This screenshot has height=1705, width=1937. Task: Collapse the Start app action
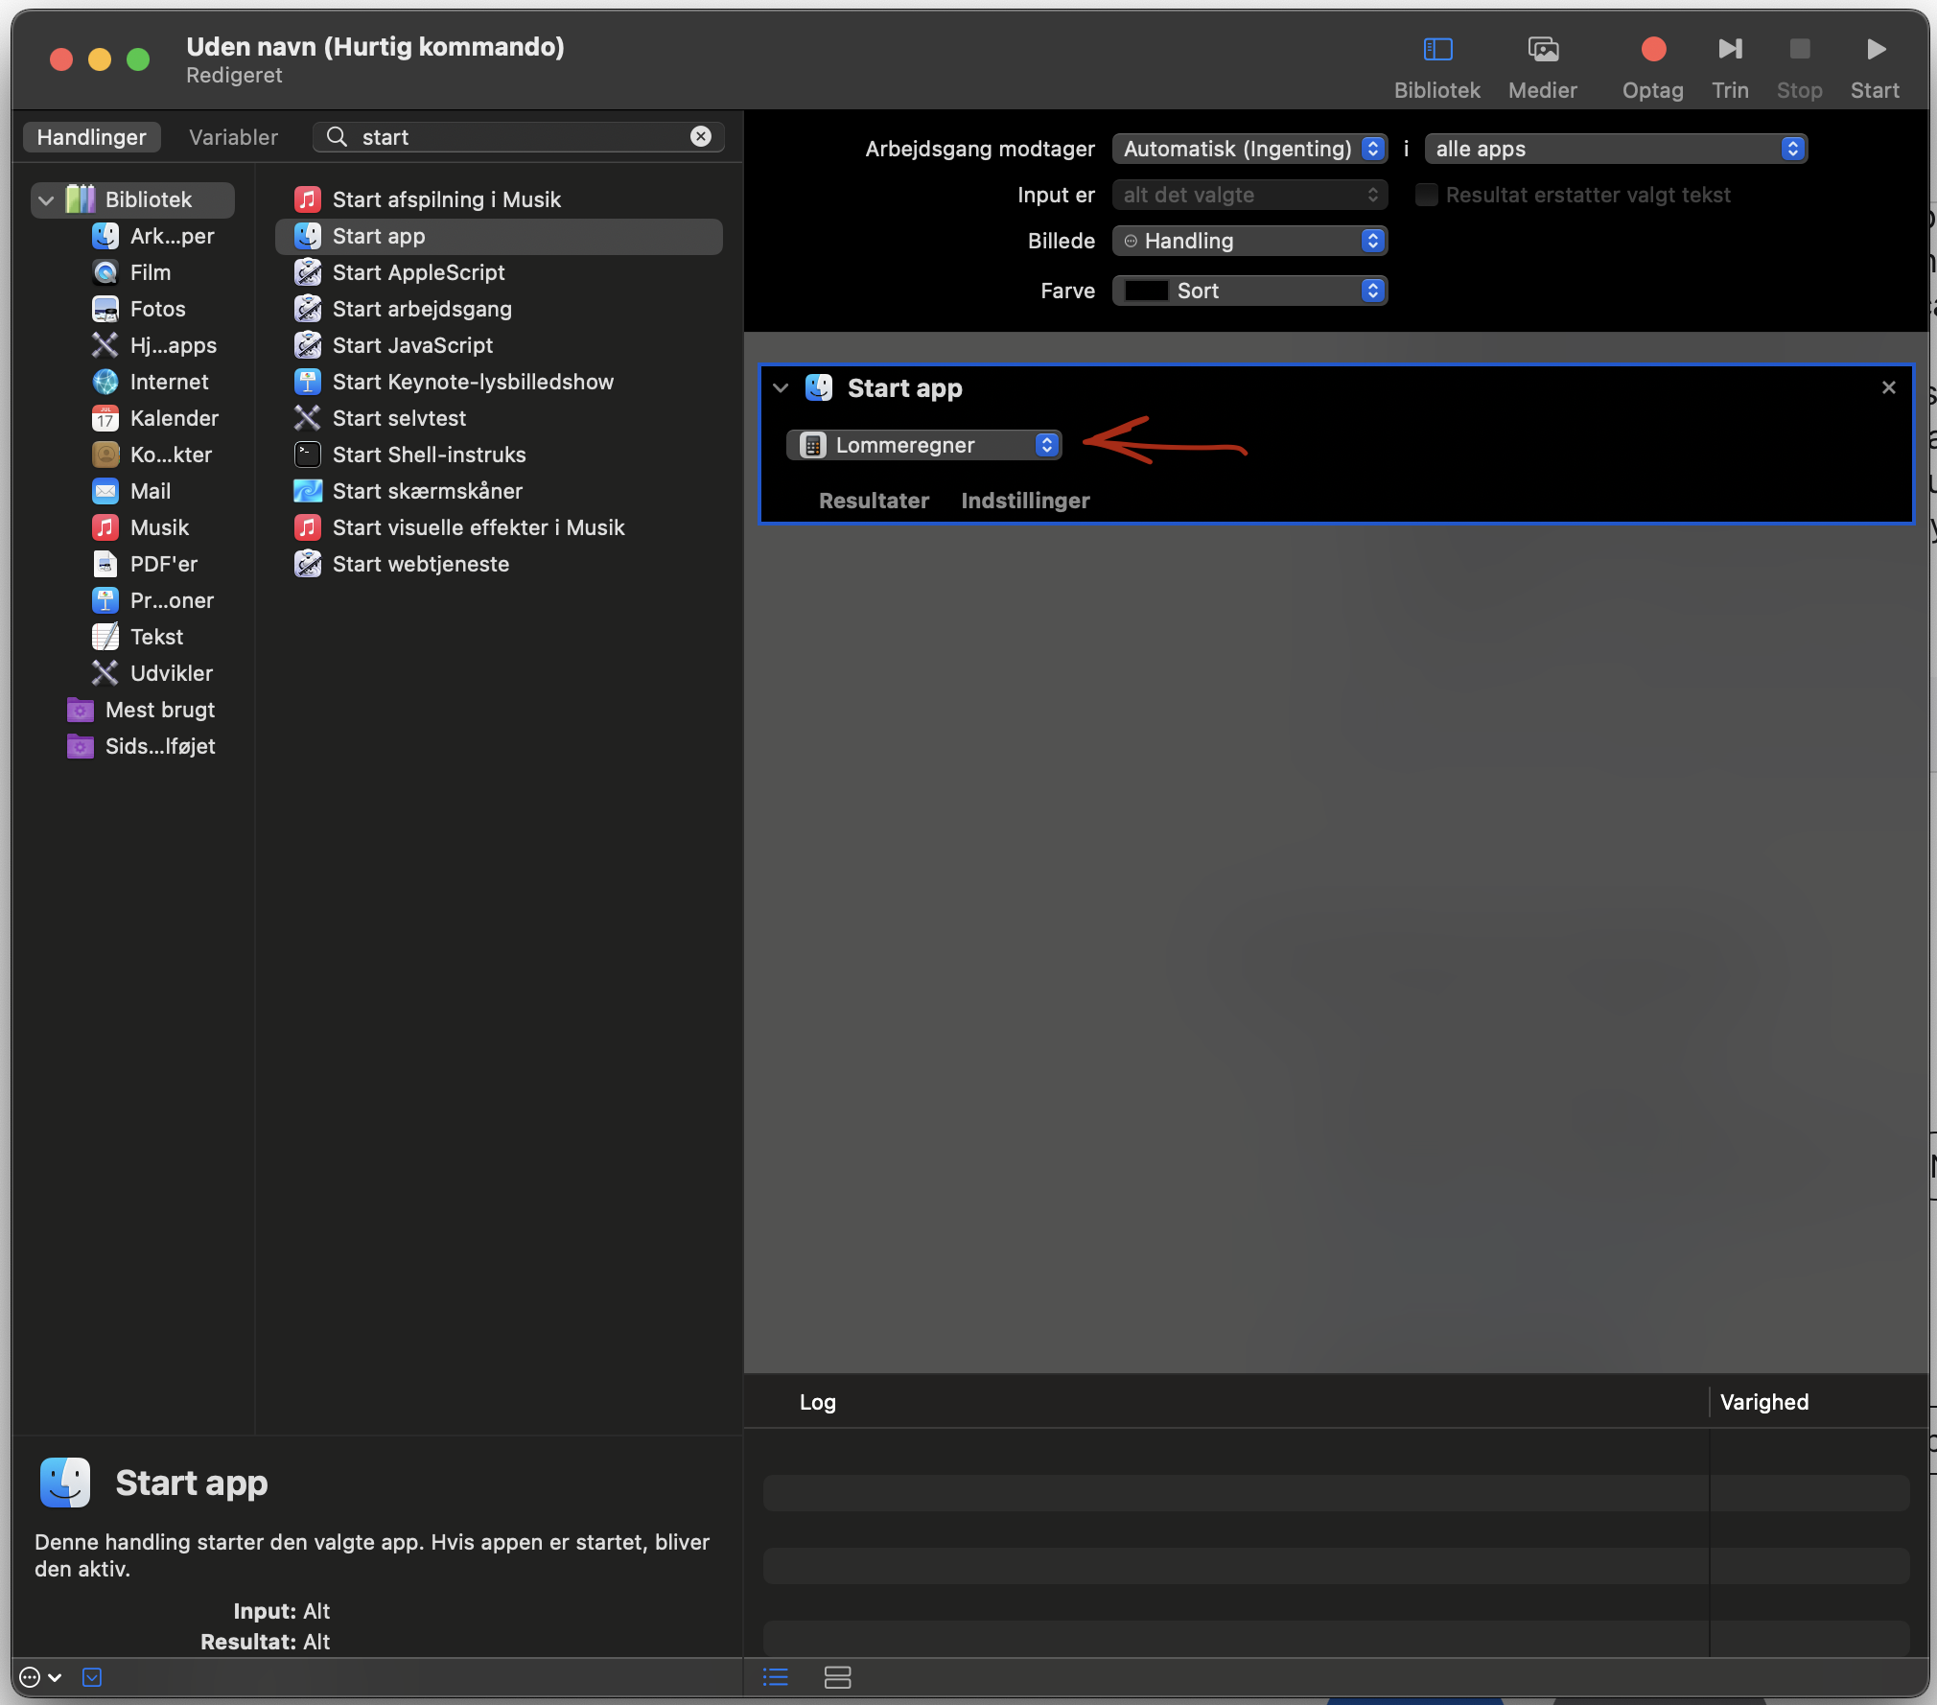coord(781,388)
